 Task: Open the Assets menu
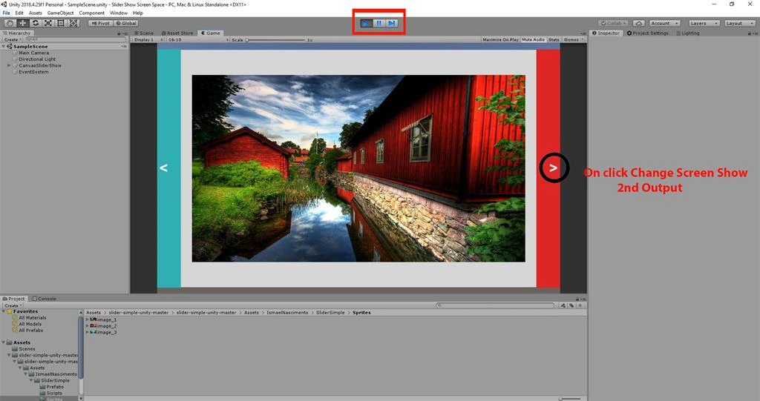pos(36,13)
